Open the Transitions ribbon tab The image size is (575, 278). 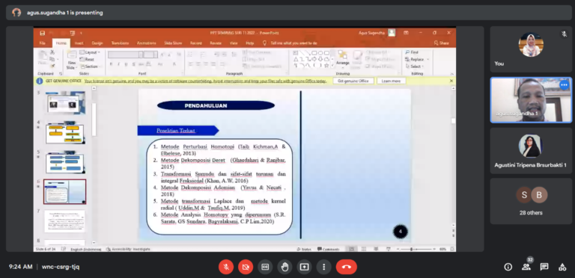point(120,43)
